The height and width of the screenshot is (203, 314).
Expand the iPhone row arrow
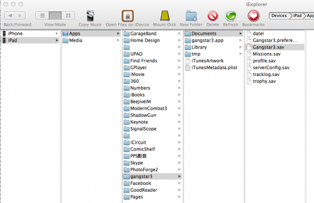coord(57,33)
